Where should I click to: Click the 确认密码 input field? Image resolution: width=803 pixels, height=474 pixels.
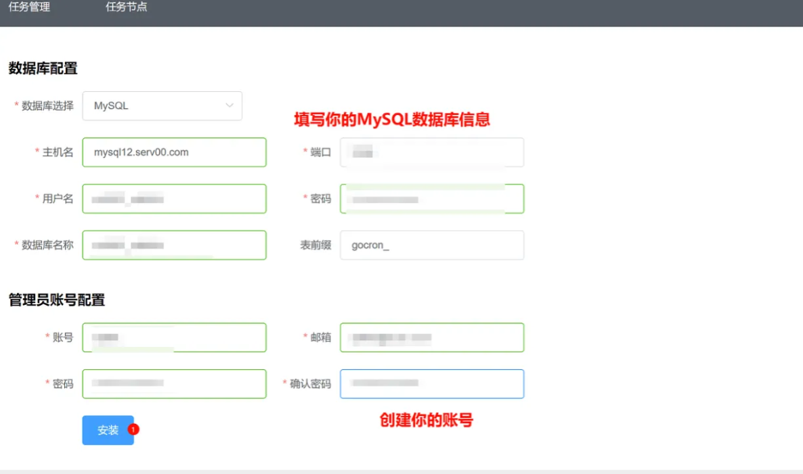point(431,384)
